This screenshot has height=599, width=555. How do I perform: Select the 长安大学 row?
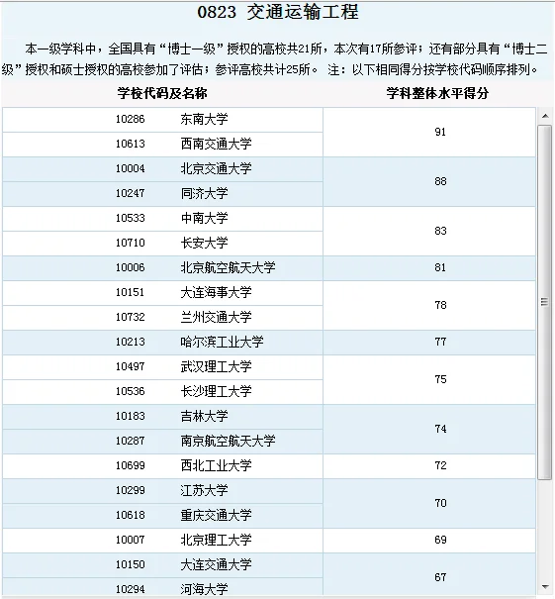point(162,244)
